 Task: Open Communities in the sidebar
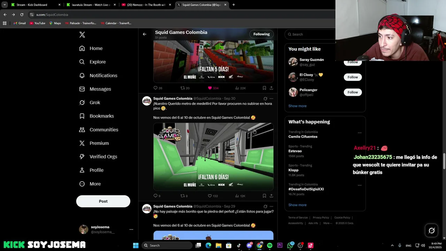pyautogui.click(x=99, y=130)
